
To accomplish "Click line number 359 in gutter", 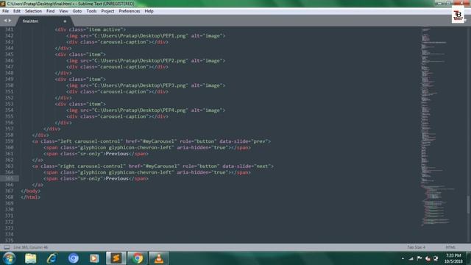I will tap(10, 141).
